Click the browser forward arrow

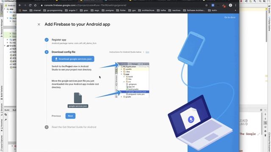(x=25, y=5)
